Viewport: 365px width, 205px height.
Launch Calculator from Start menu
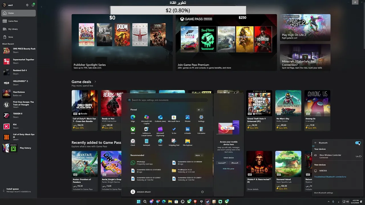pyautogui.click(x=201, y=130)
